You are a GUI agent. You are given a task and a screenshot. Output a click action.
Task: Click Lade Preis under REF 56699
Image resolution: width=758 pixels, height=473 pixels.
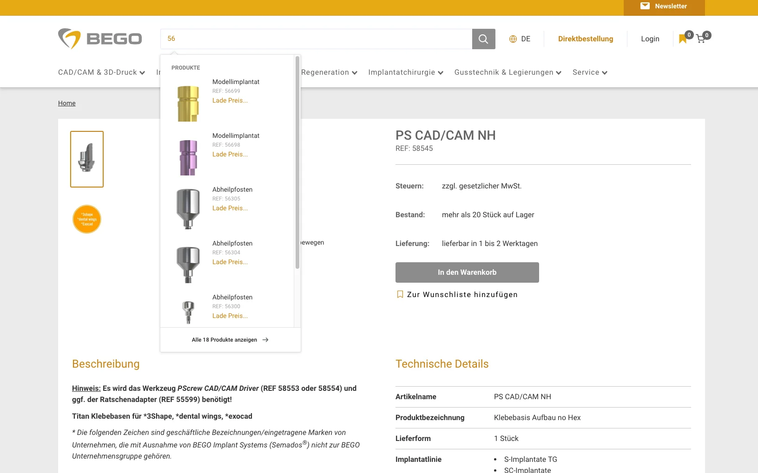tap(230, 100)
